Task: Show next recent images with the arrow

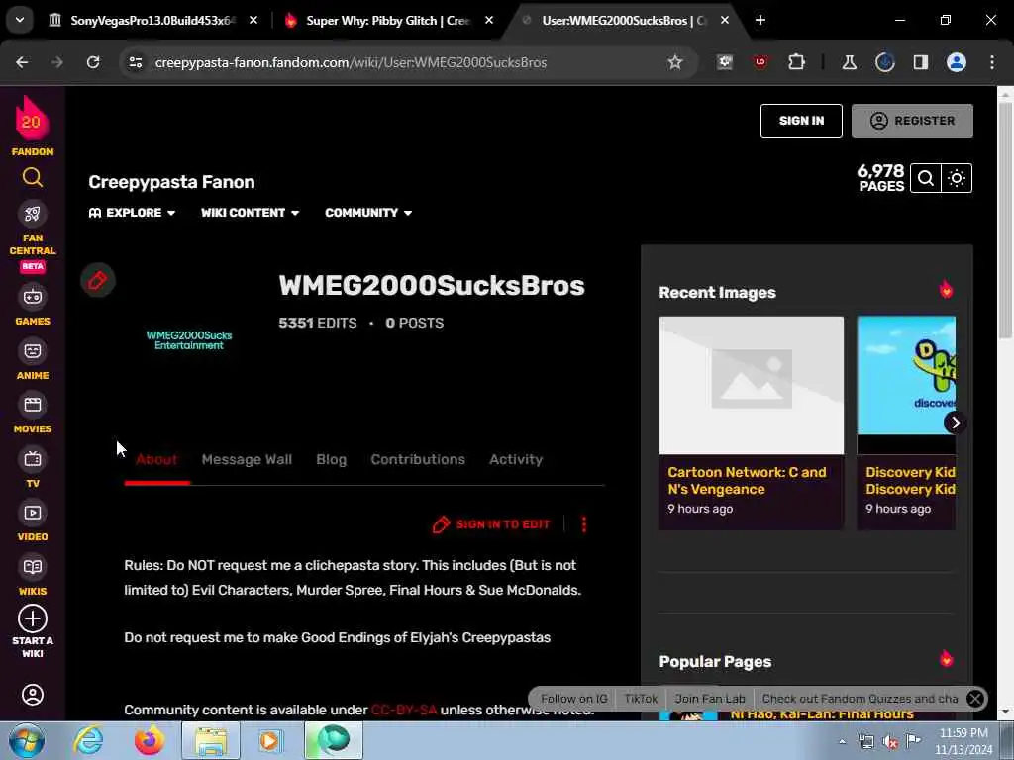Action: coord(956,423)
